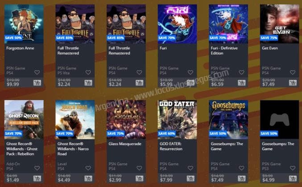This screenshot has height=187, width=302.
Task: Open the PS4 Full Throttle Remastered cover
Action: (x=126, y=24)
